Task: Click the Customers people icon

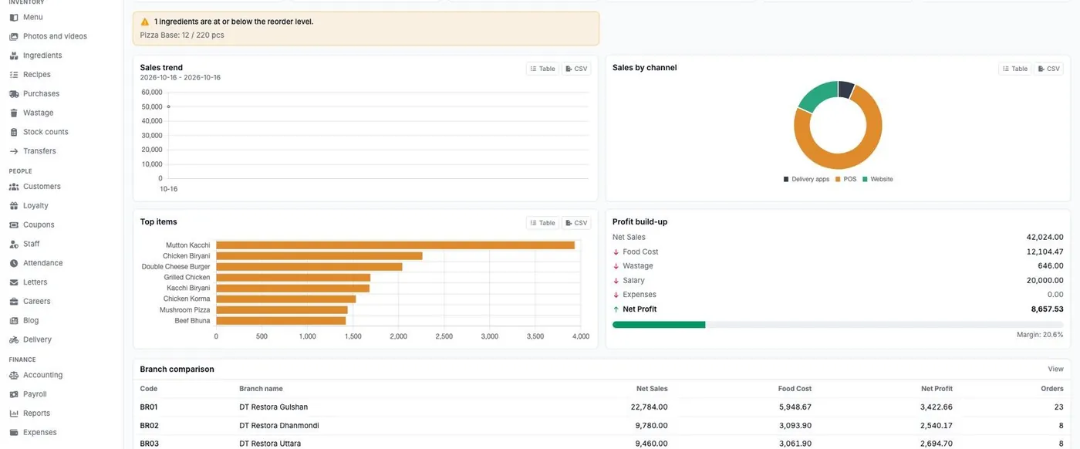Action: point(14,187)
